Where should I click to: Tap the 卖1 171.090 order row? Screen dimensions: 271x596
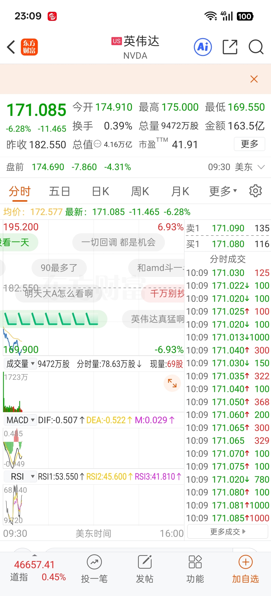228,228
